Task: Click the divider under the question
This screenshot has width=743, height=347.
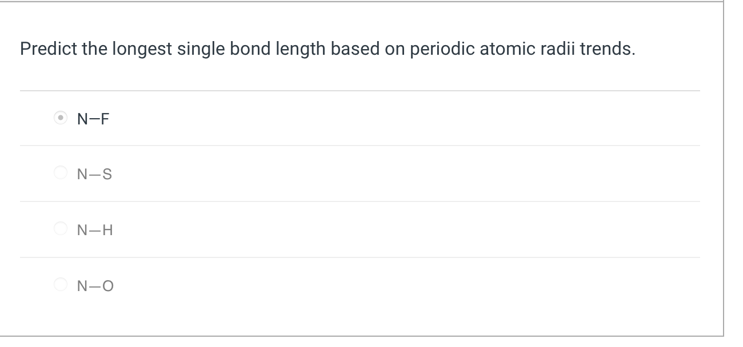Action: [360, 90]
